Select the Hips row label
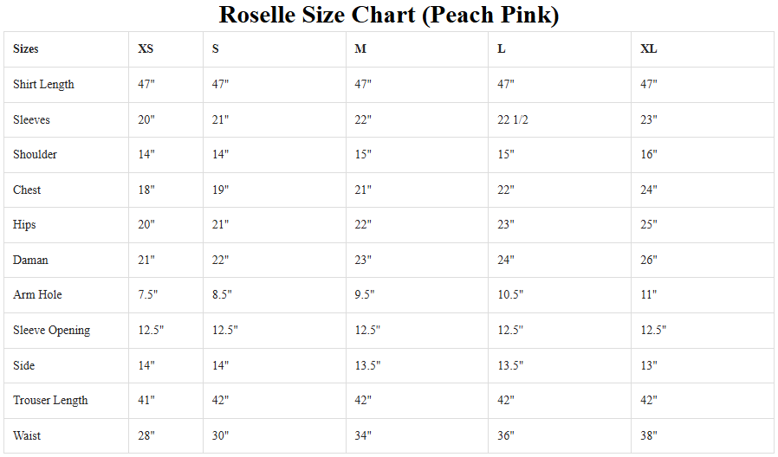This screenshot has height=457, width=778. pos(25,225)
